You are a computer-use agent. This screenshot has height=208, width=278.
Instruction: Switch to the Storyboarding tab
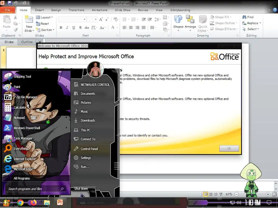(180, 10)
